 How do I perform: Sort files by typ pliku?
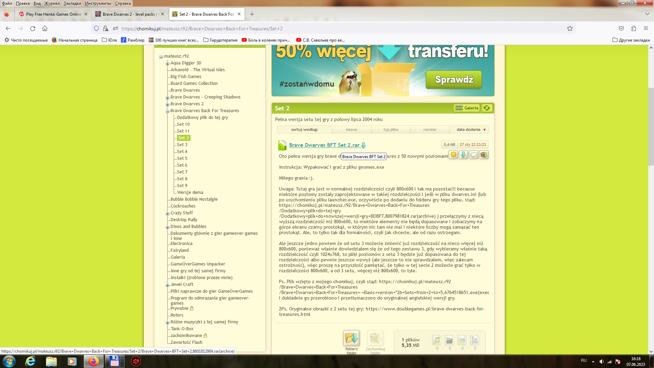click(x=391, y=129)
